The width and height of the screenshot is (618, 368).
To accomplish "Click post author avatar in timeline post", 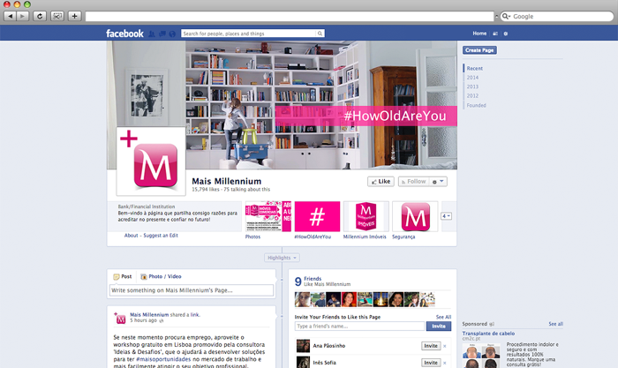I will [x=120, y=318].
